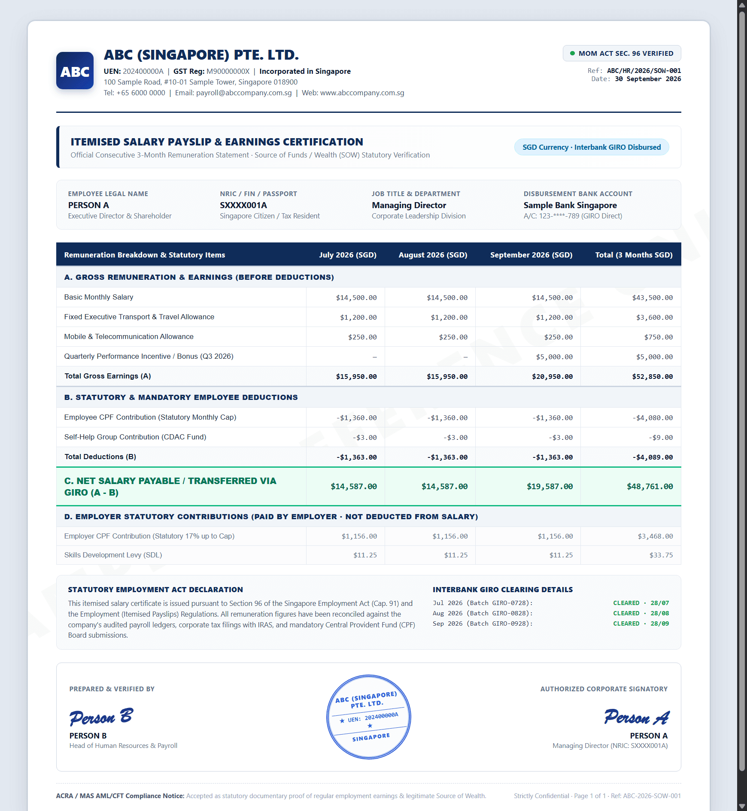
Task: Click Sample Bank Singapore disbursement account
Action: (570, 205)
